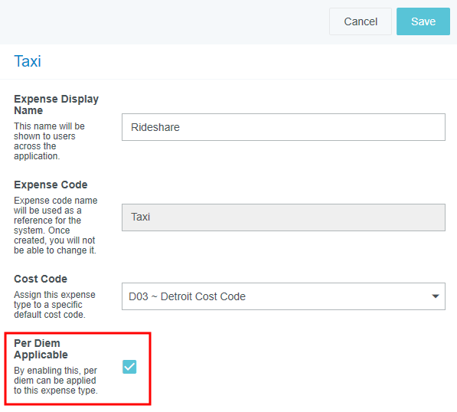Click the greyed-out Expense Code field
This screenshot has height=412, width=457.
tap(283, 217)
